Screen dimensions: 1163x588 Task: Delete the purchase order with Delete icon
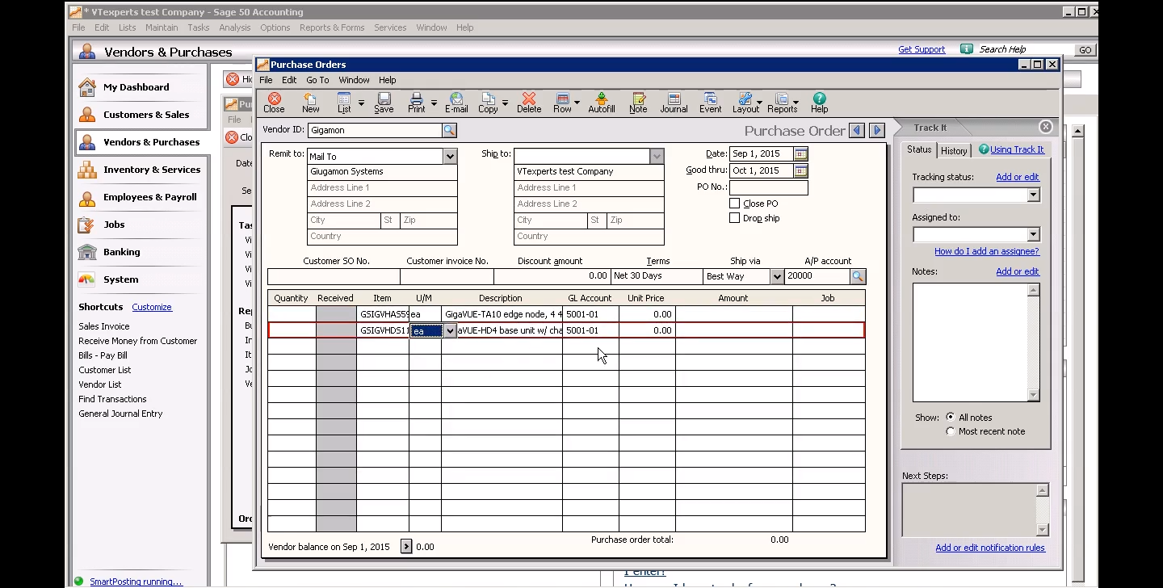pyautogui.click(x=529, y=103)
